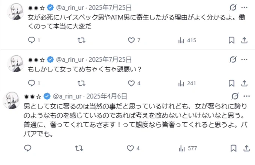Bookmark the first post dated 2025年7月25日

pyautogui.click(x=231, y=40)
